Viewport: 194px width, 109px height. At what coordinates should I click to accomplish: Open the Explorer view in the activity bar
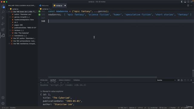click(x=3, y=6)
